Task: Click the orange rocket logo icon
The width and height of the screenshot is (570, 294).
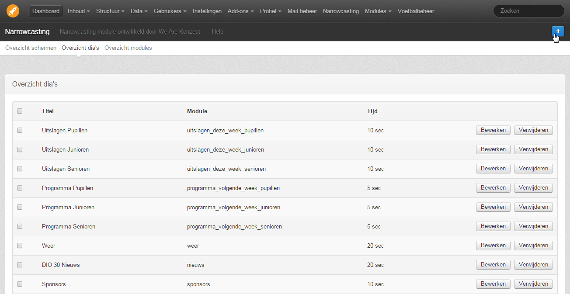Action: pyautogui.click(x=13, y=11)
